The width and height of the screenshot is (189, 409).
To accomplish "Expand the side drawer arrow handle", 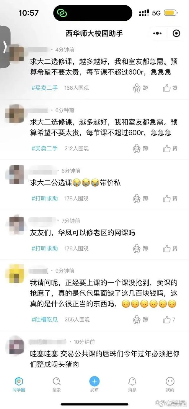I will (x=4, y=47).
